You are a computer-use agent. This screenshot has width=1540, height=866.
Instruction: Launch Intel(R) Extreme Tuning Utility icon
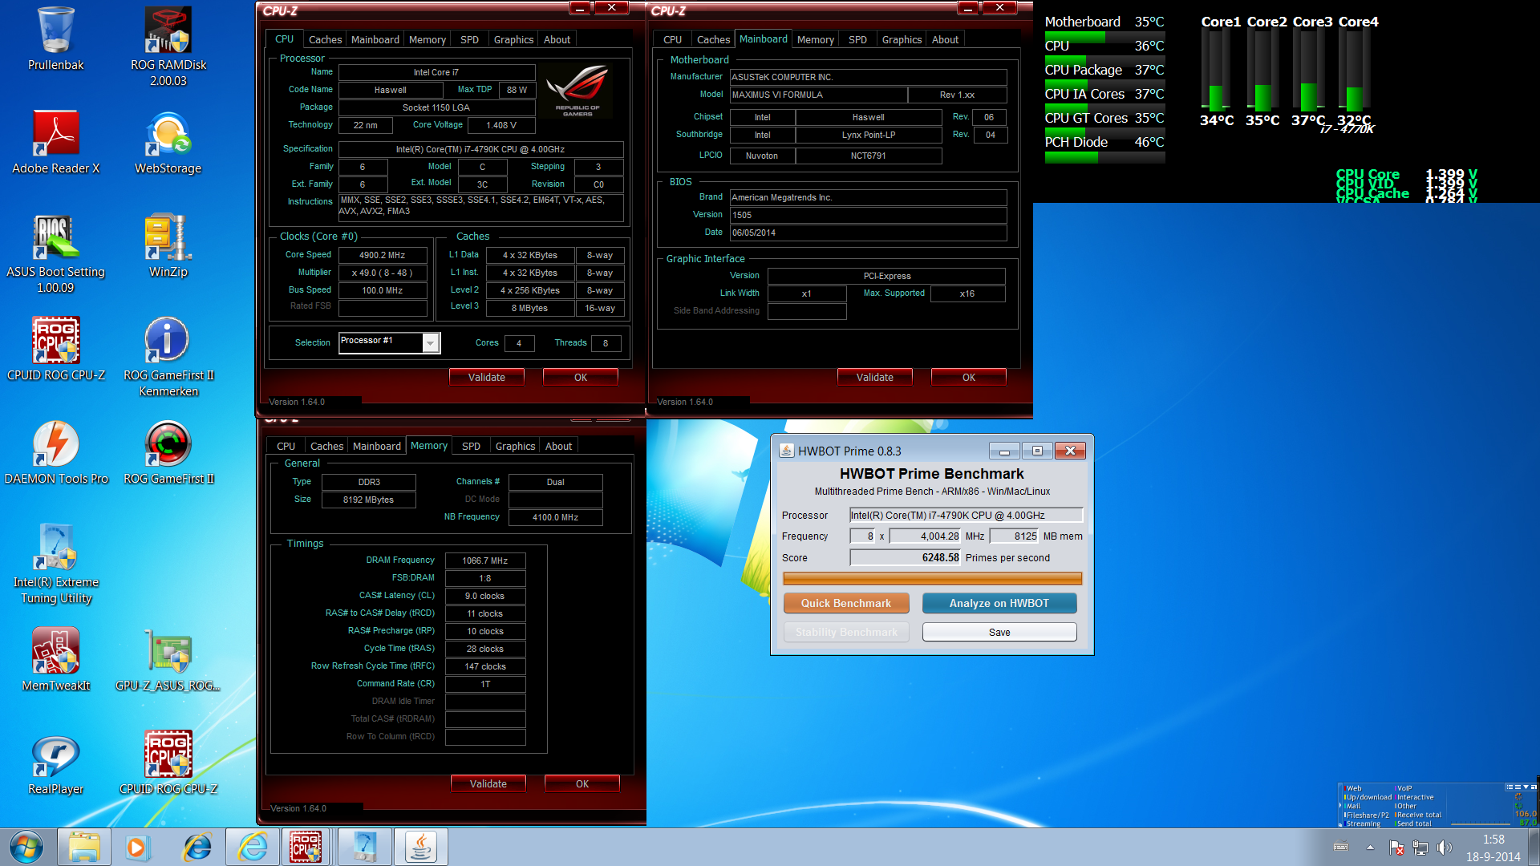55,564
